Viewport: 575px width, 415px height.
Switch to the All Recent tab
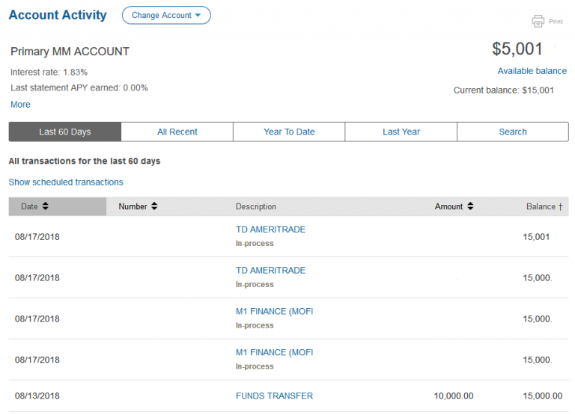tap(177, 132)
